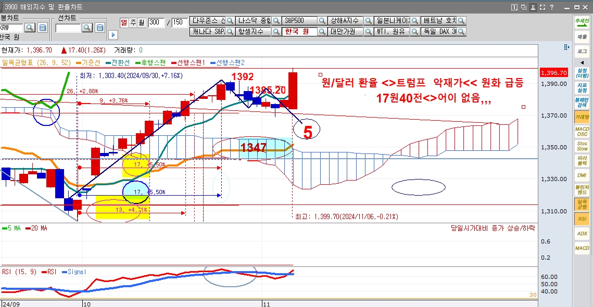The height and width of the screenshot is (307, 593).
Task: Toggle 일목균형 indicator
Action: (x=582, y=204)
